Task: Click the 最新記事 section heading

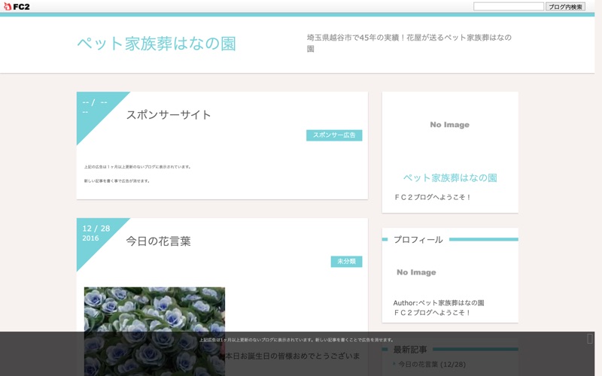Action: coord(410,350)
